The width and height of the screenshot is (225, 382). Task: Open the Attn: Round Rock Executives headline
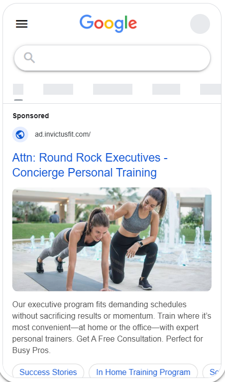[90, 158]
